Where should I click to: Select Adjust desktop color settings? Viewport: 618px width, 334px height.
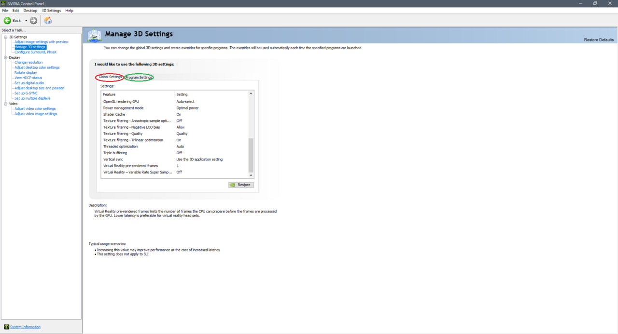coord(37,67)
